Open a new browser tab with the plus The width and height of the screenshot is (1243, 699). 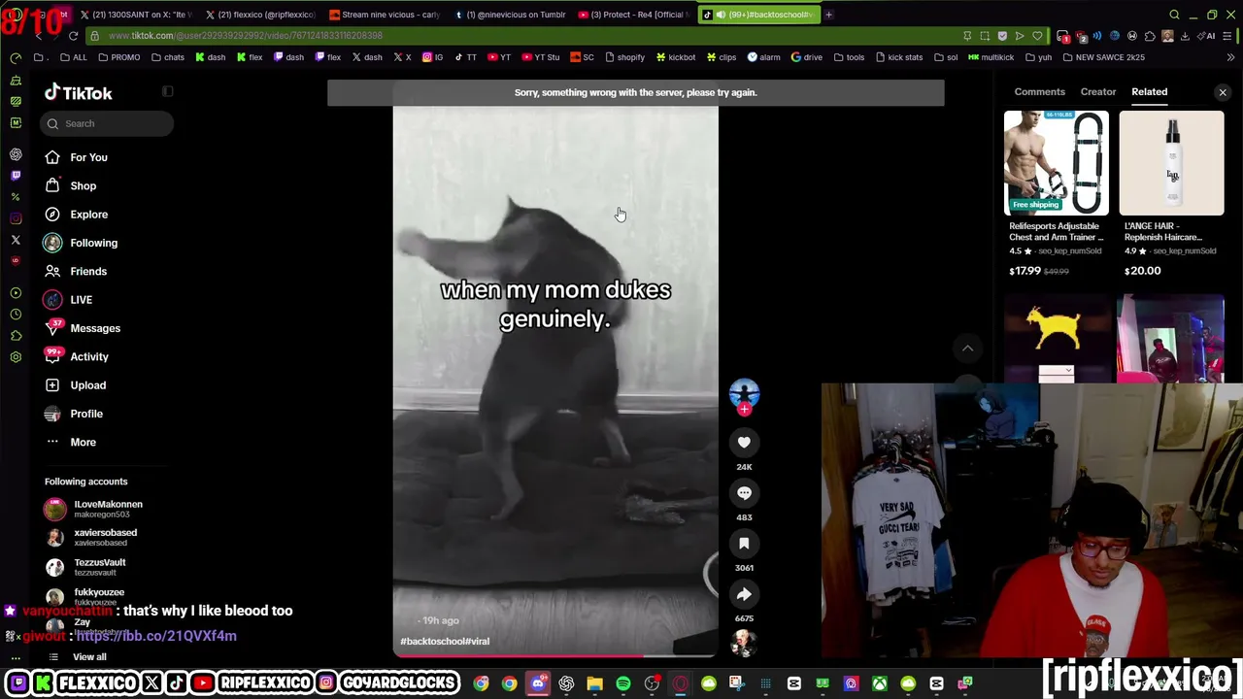[828, 15]
